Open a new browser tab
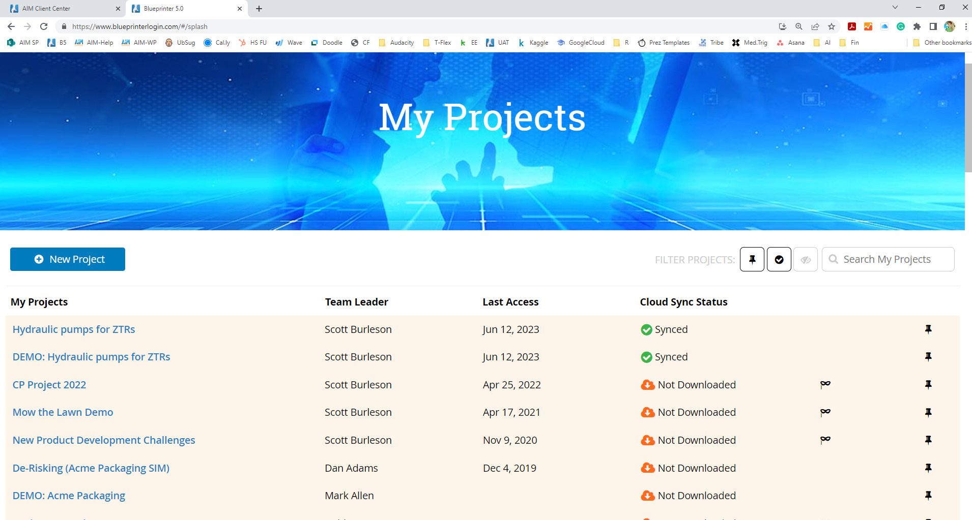The image size is (972, 520). click(x=259, y=9)
